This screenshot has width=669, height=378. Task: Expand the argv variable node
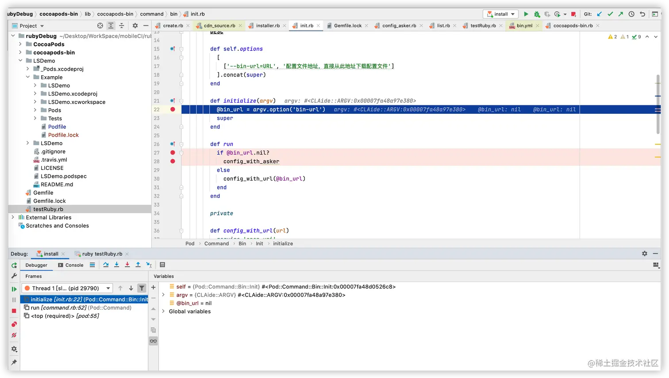click(163, 295)
